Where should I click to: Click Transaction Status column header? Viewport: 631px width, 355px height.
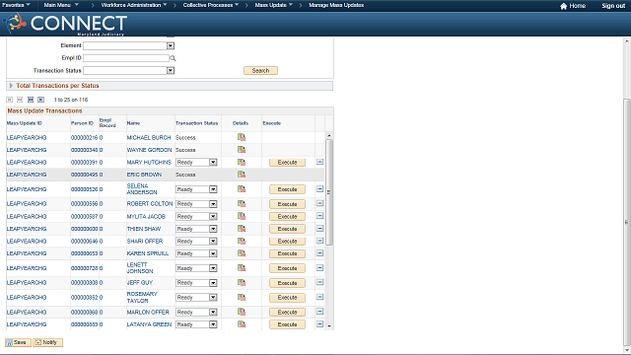pyautogui.click(x=197, y=123)
